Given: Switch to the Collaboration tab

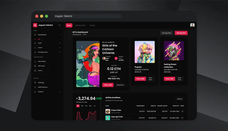Looking at the screenshot, I should (x=80, y=25).
